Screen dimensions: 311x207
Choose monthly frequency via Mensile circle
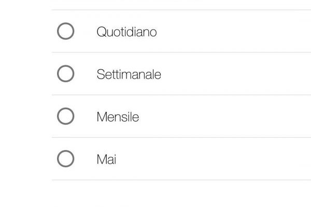click(x=65, y=116)
